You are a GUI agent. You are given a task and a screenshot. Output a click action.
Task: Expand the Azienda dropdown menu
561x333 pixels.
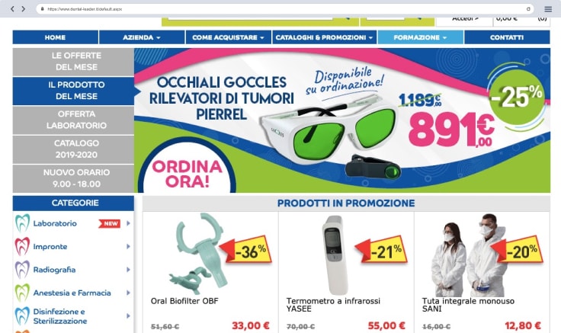[x=142, y=37]
